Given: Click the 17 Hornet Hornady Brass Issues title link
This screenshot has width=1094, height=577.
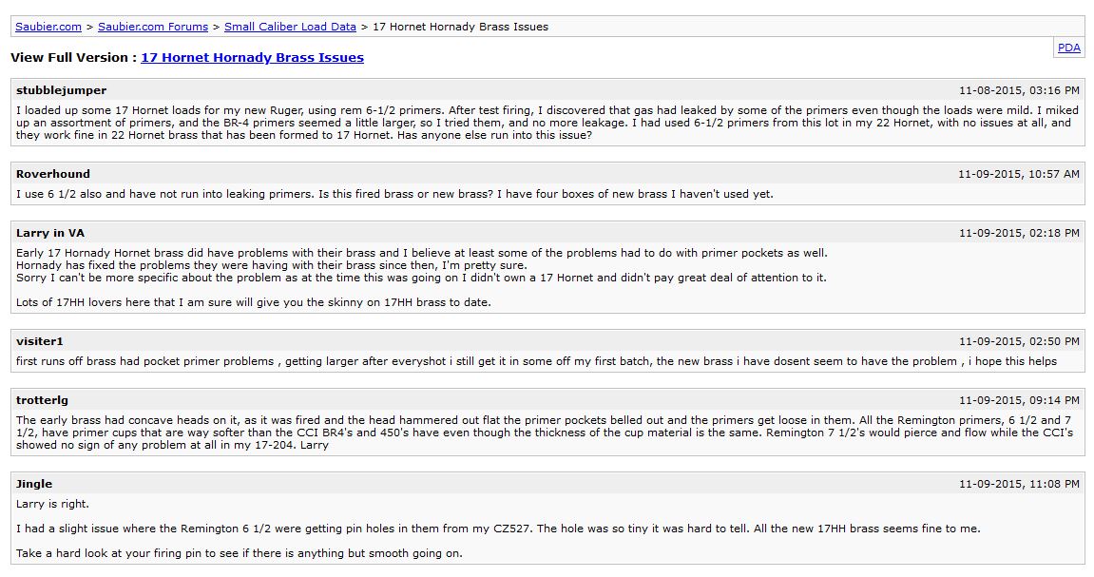Looking at the screenshot, I should pos(252,58).
